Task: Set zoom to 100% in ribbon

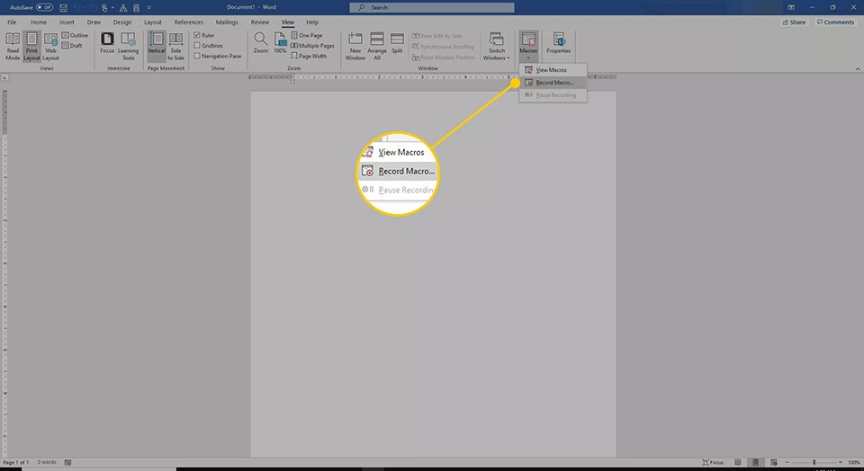Action: point(280,43)
